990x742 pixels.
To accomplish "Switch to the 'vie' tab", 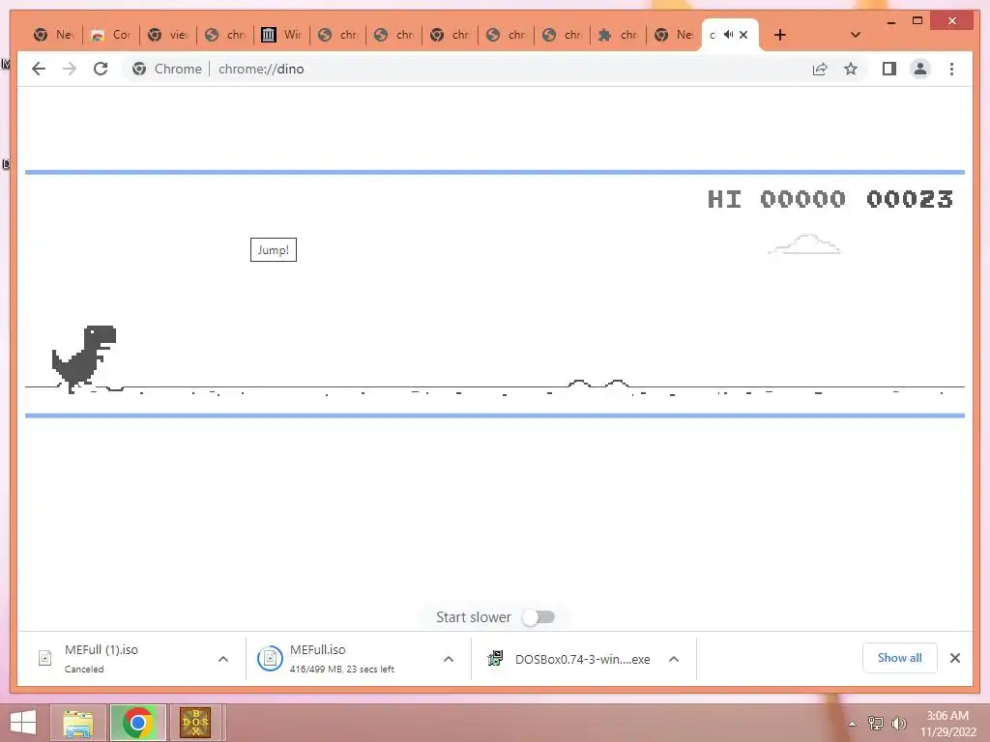I will tap(168, 35).
